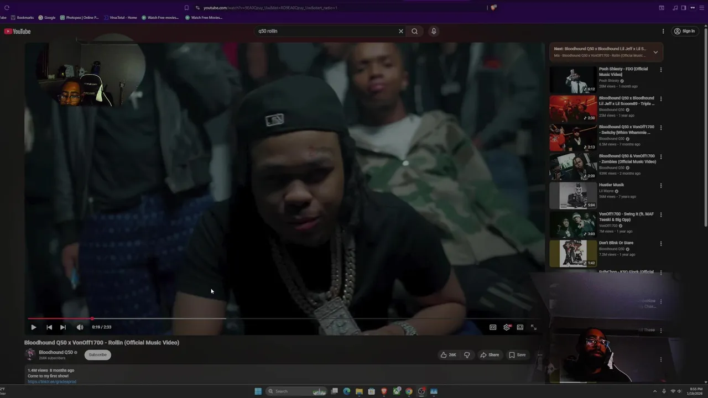The image size is (708, 398).
Task: Open the taskbar clock and date
Action: (695, 391)
